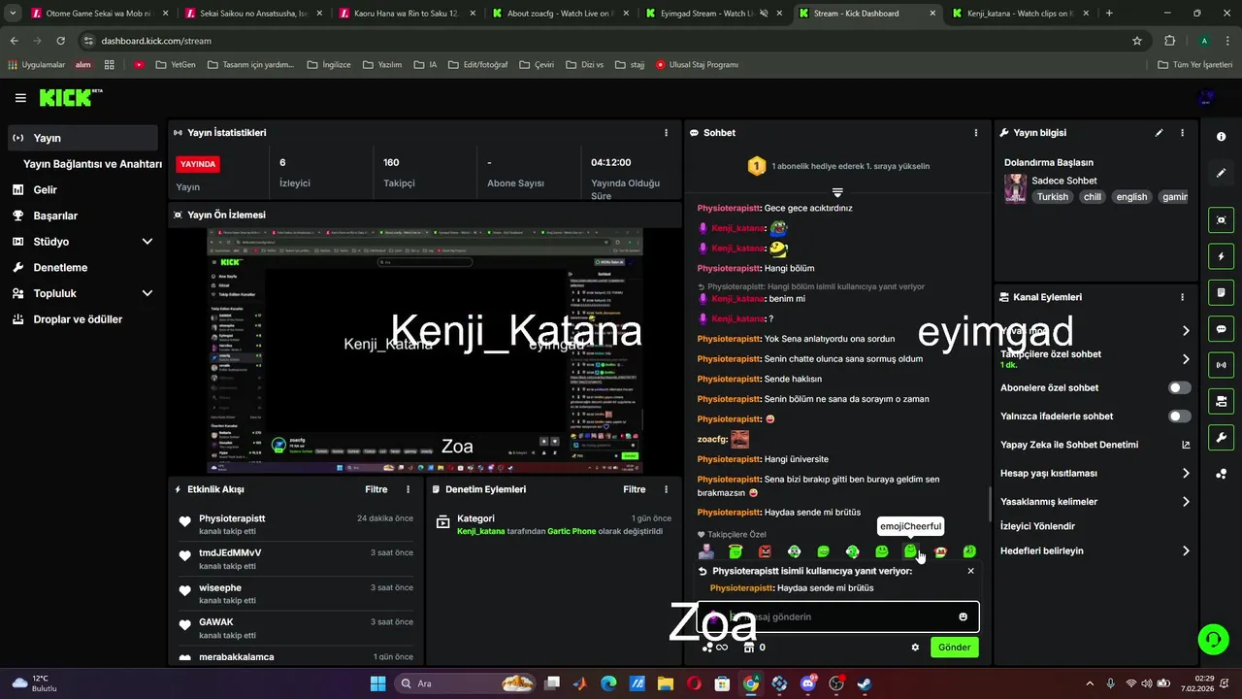This screenshot has height=699, width=1242.
Task: Open Yayın İstatistikleri panel options menu
Action: tap(666, 133)
